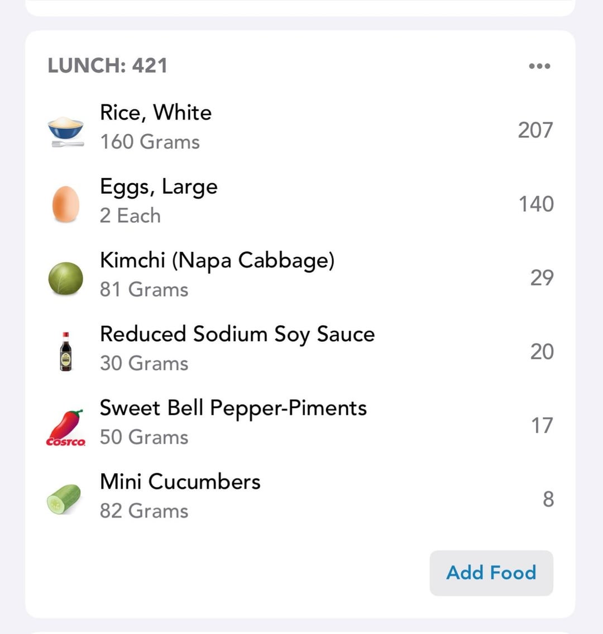Tap the 140 calorie value for eggs

535,204
